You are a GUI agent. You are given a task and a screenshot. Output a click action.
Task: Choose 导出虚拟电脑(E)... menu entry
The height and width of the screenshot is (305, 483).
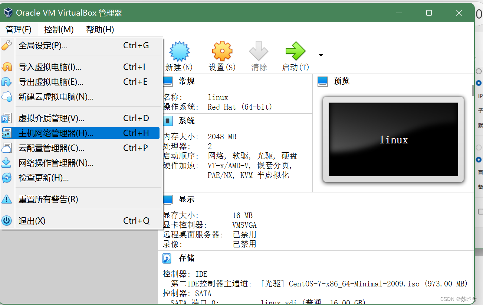click(x=80, y=82)
